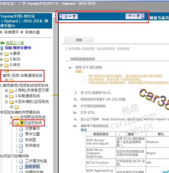Click the 警告 warning label
This screenshot has width=169, height=173.
(84, 130)
